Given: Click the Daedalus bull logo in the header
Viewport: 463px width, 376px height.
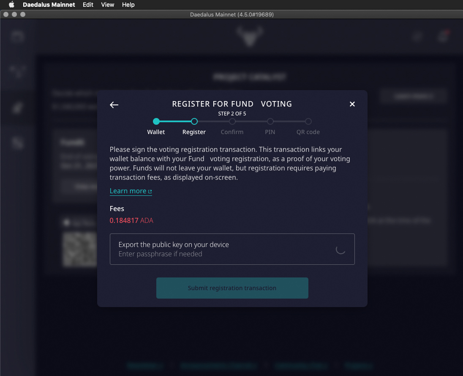Looking at the screenshot, I should tap(249, 36).
